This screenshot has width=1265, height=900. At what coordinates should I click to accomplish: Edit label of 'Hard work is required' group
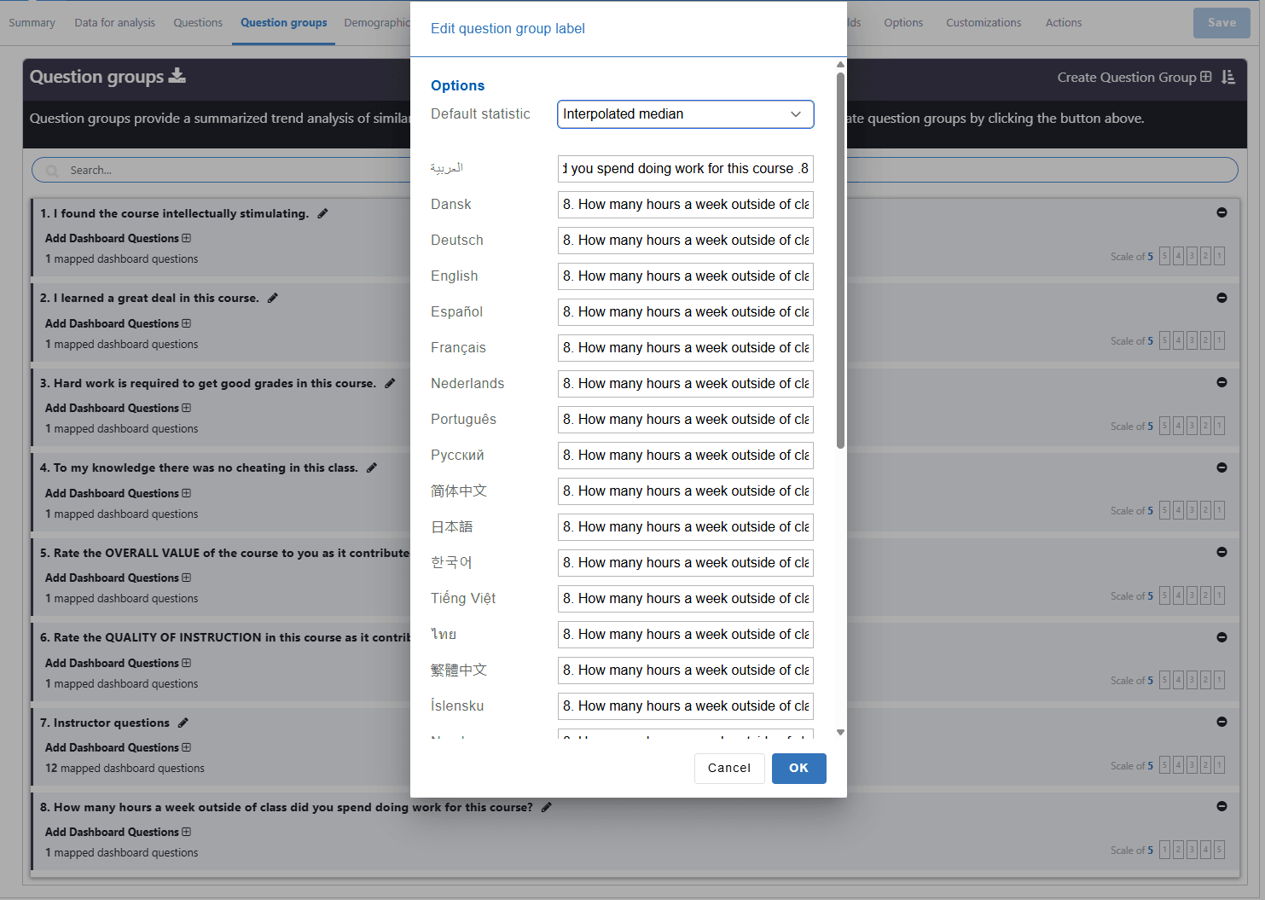click(x=390, y=383)
